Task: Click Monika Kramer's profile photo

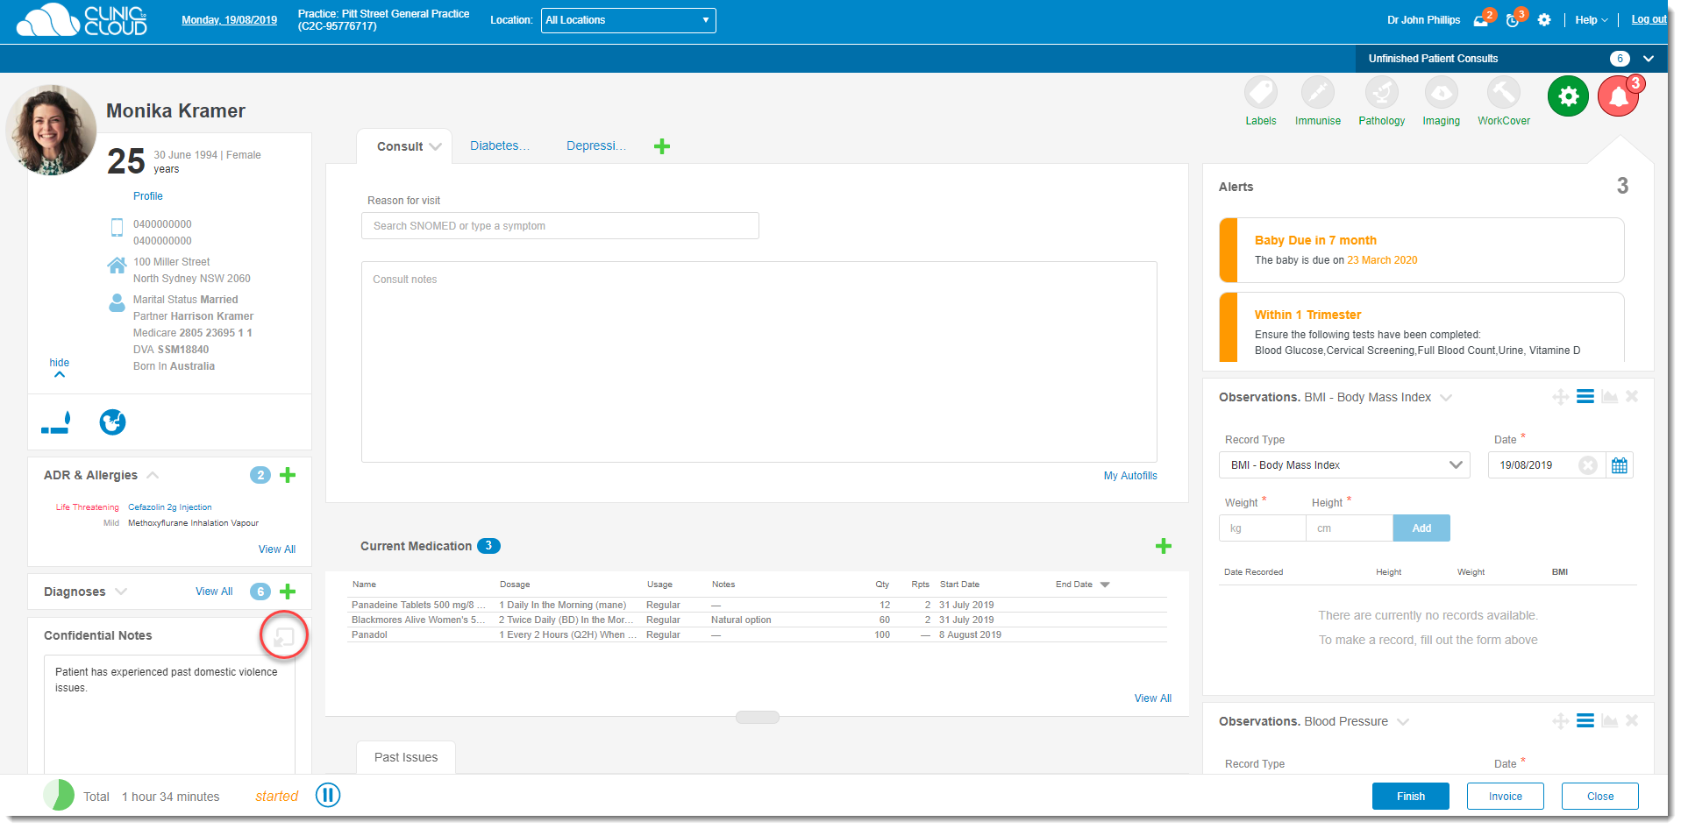Action: point(52,130)
